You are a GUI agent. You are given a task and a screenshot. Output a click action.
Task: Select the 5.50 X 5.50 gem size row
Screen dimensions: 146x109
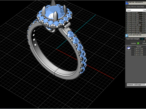pyautogui.click(x=139, y=55)
